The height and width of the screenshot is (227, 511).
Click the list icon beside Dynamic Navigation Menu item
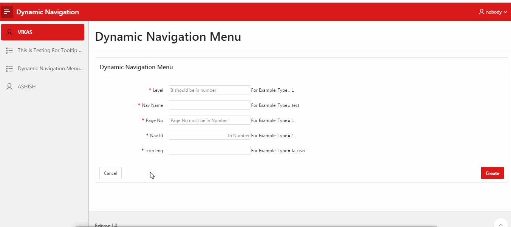pos(9,68)
